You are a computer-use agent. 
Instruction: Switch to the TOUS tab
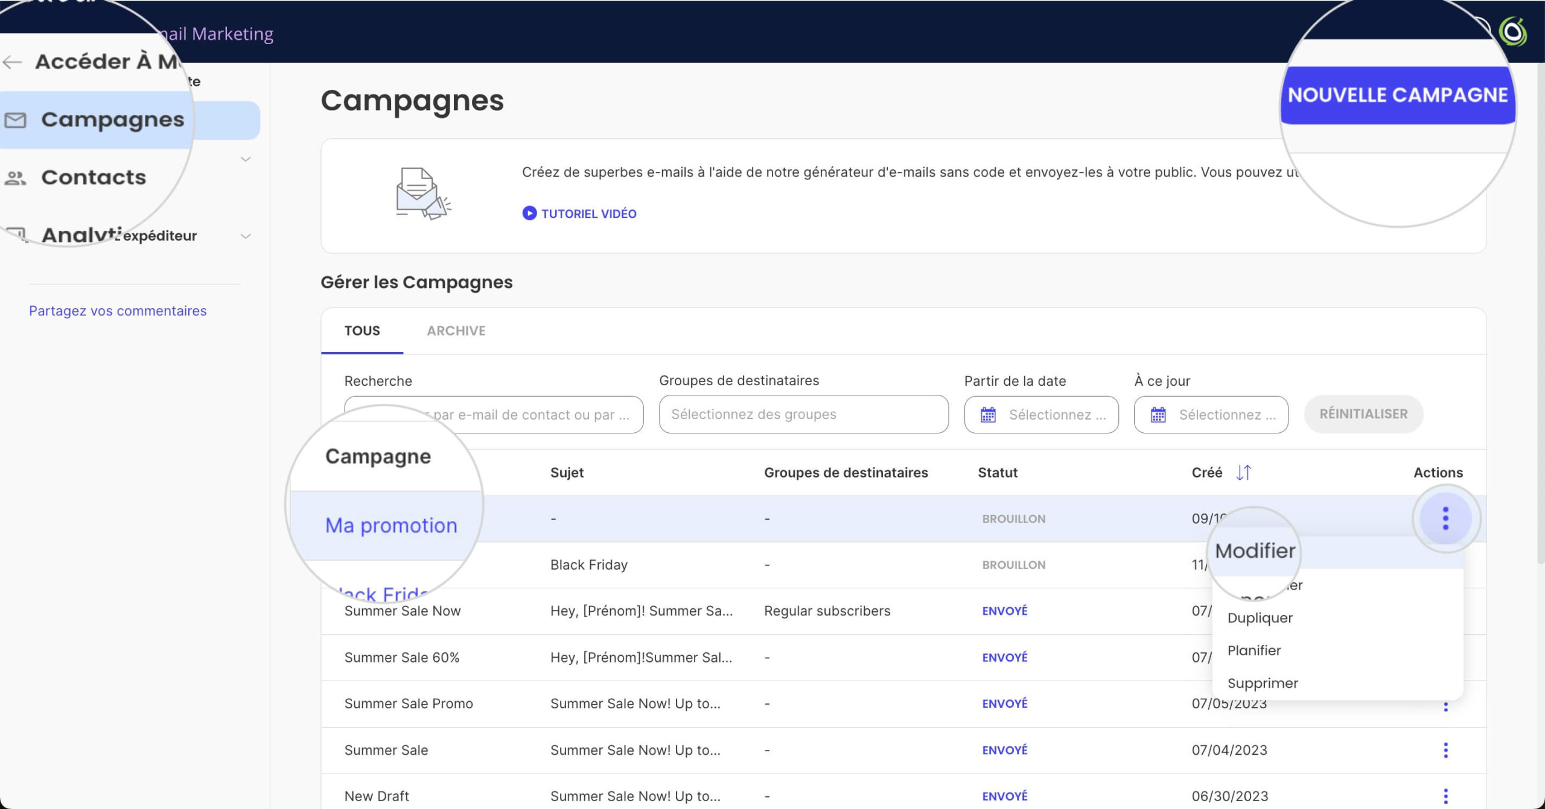point(362,330)
